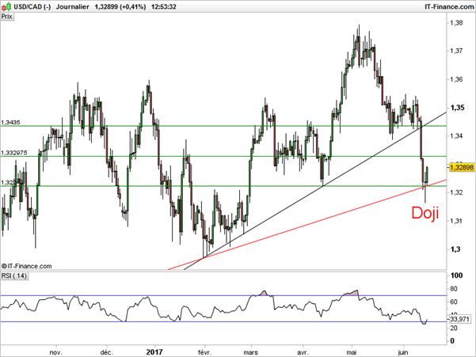Image resolution: width=476 pixels, height=357 pixels.
Task: Click the 1,32899 (+0,41%) quote value
Action: (x=120, y=6)
